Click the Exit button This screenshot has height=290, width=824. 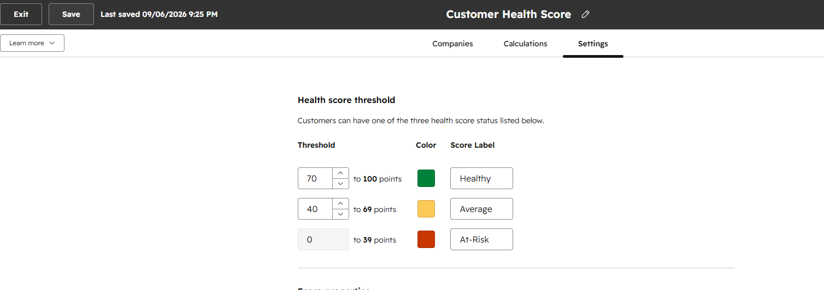21,14
